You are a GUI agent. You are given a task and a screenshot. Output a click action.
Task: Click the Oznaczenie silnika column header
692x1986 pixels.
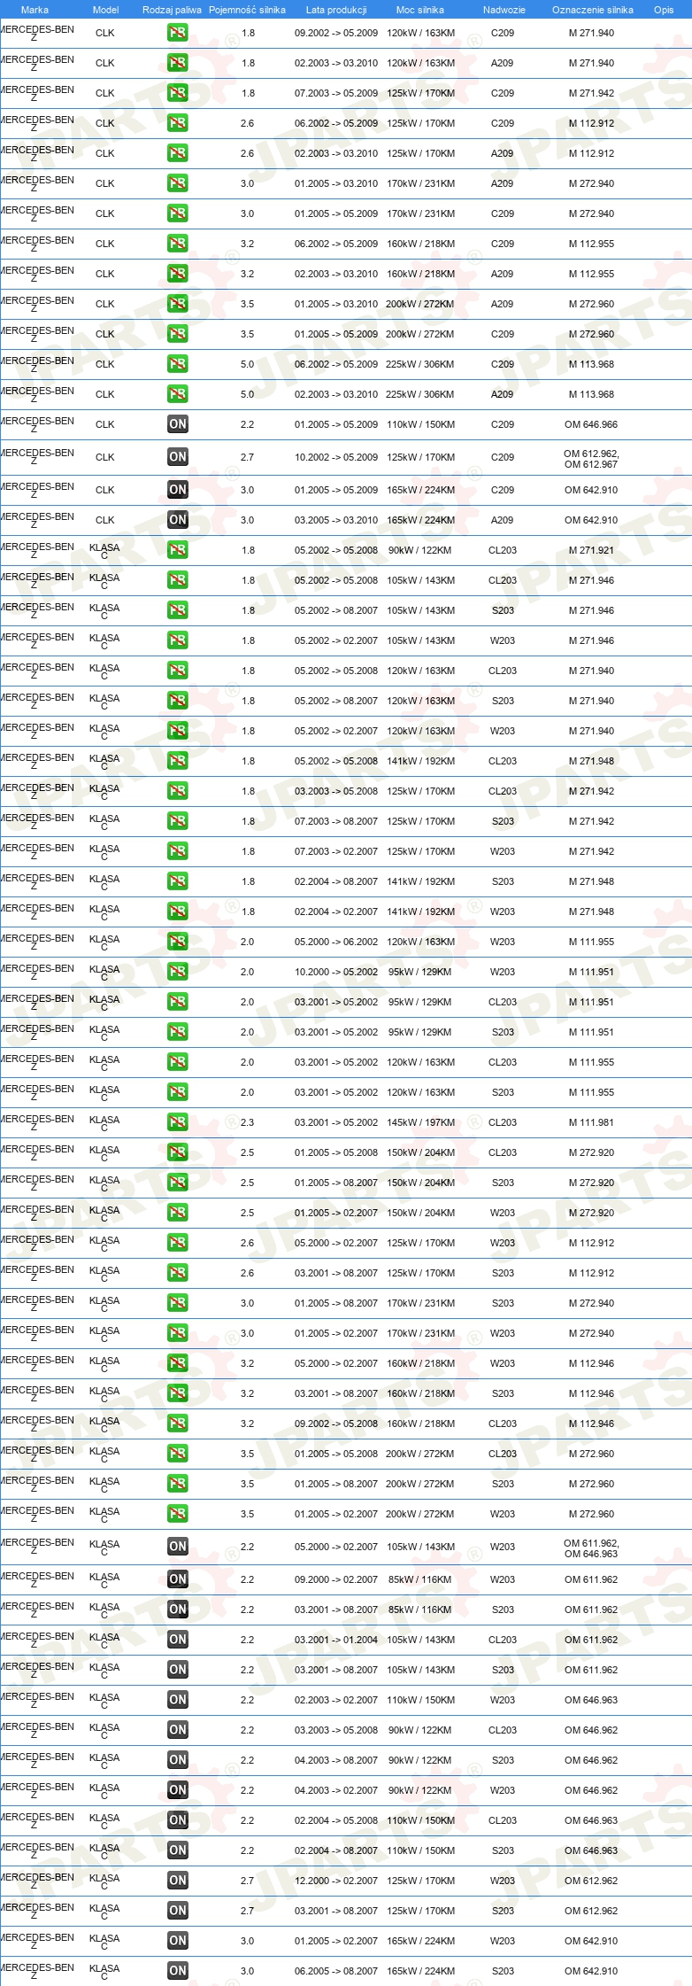[x=592, y=10]
